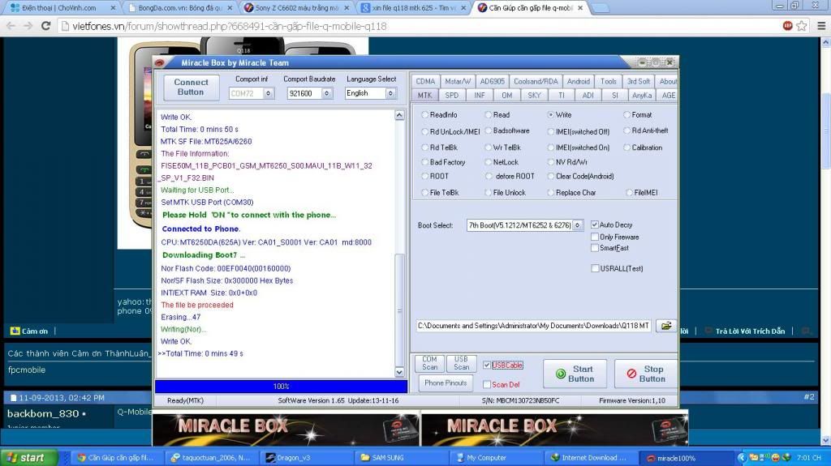Open the Mstar/W tab
The height and width of the screenshot is (466, 831).
[458, 82]
